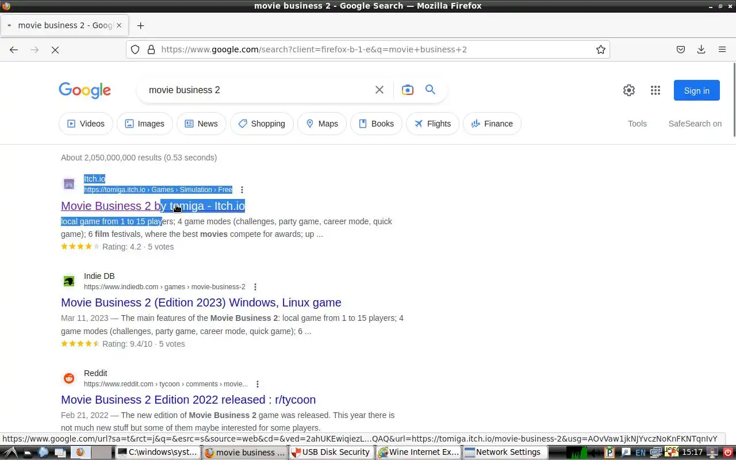Click the shield tracking protection icon
The width and height of the screenshot is (736, 460).
[x=135, y=49]
